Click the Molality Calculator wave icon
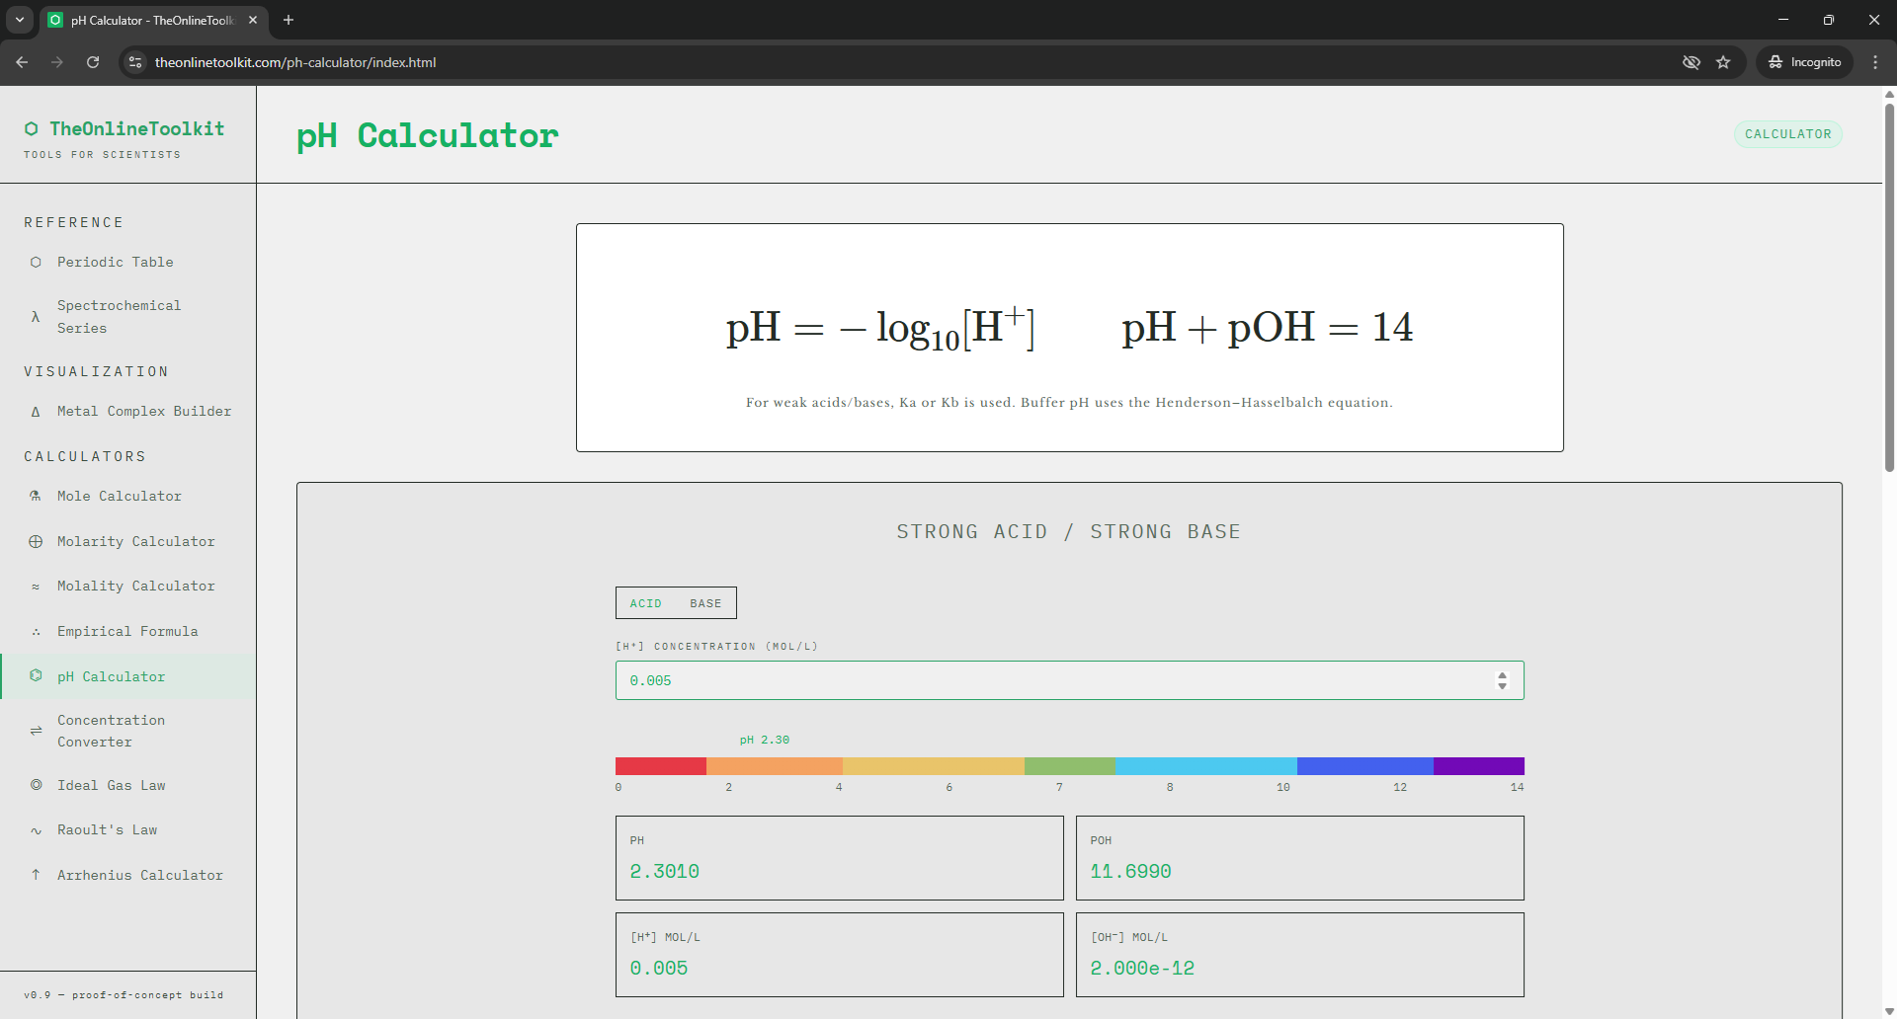Screen dimensions: 1897x1019 pos(36,587)
